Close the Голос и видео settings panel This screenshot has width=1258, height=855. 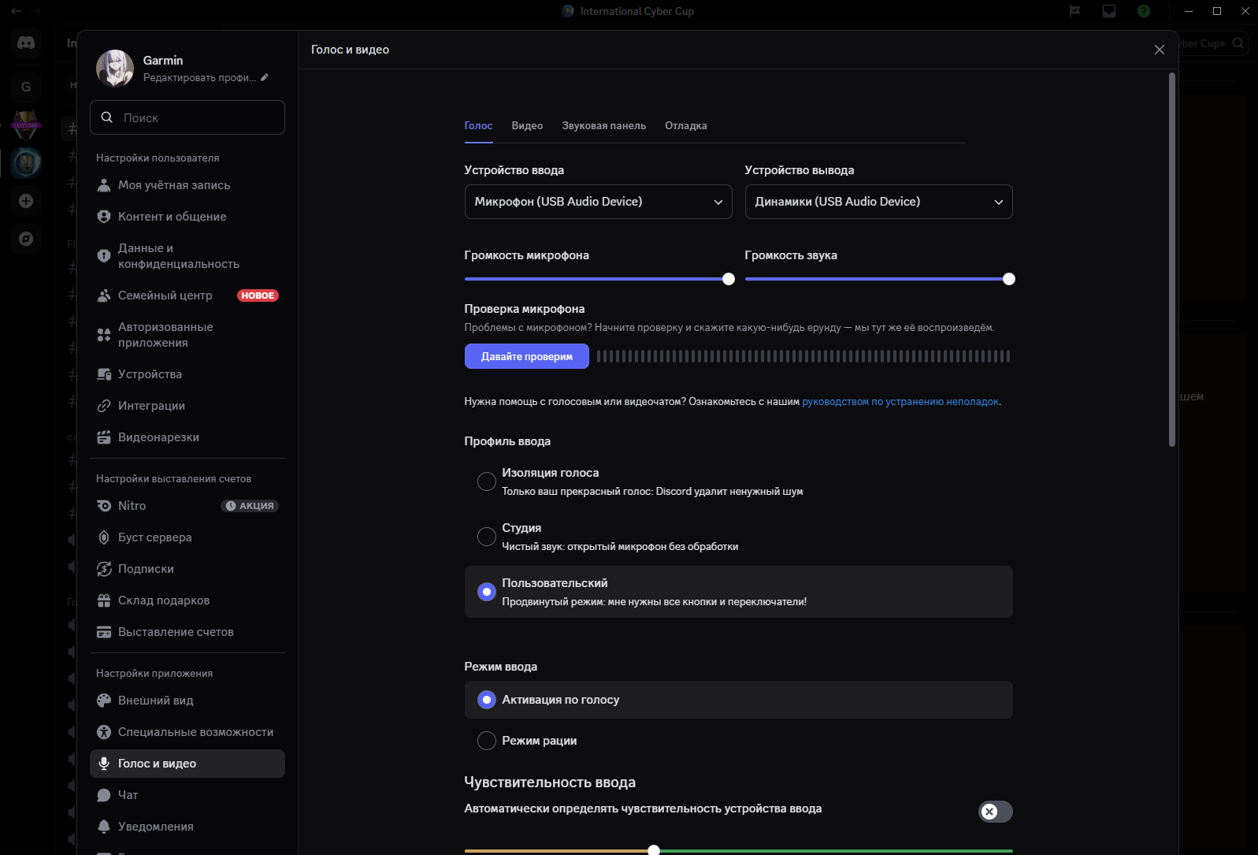[x=1160, y=50]
